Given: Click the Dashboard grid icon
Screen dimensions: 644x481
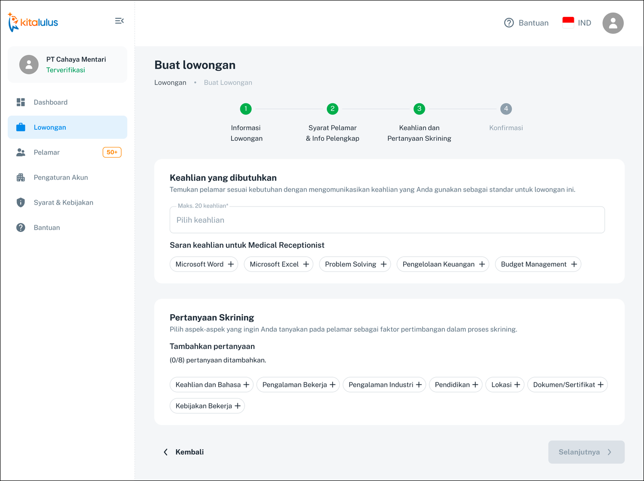Looking at the screenshot, I should (21, 102).
